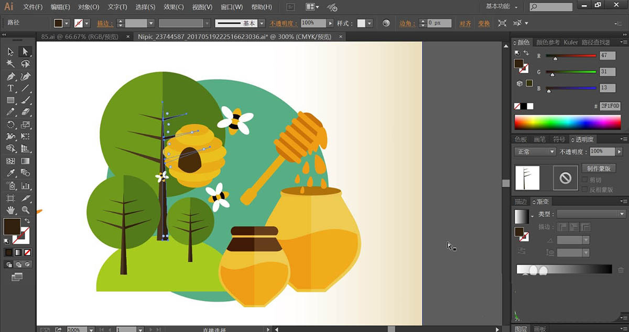Screen dimensions: 629x332
Task: Switch to the 85.ai document tab
Action: tap(79, 37)
